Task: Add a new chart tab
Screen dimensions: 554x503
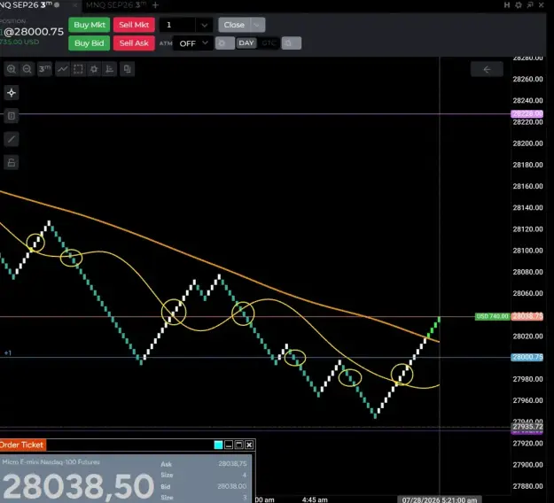Action: click(x=155, y=5)
